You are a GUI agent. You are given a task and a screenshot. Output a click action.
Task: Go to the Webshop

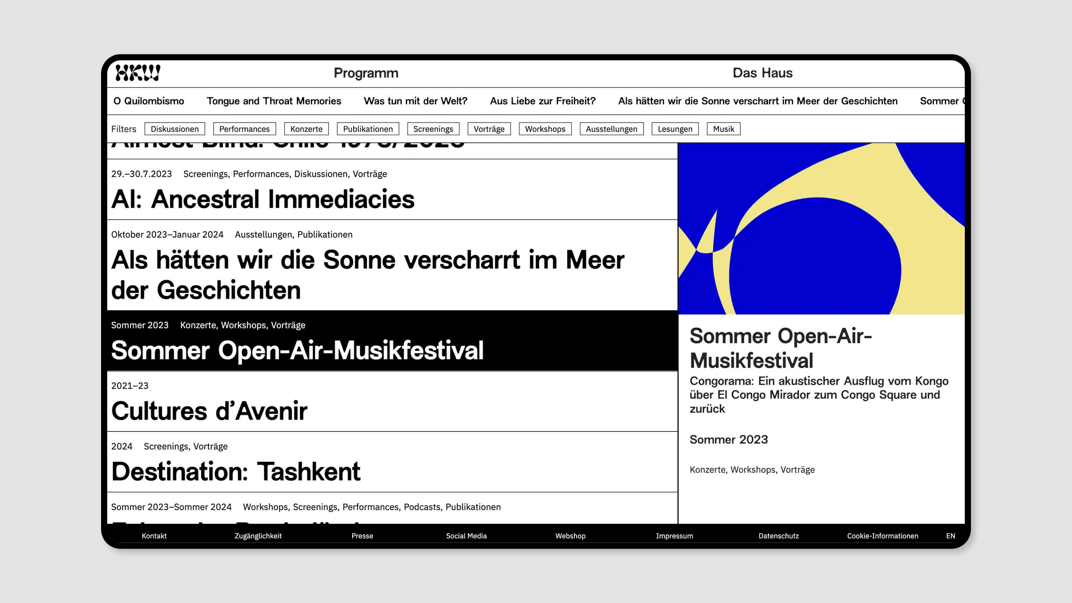(x=570, y=536)
